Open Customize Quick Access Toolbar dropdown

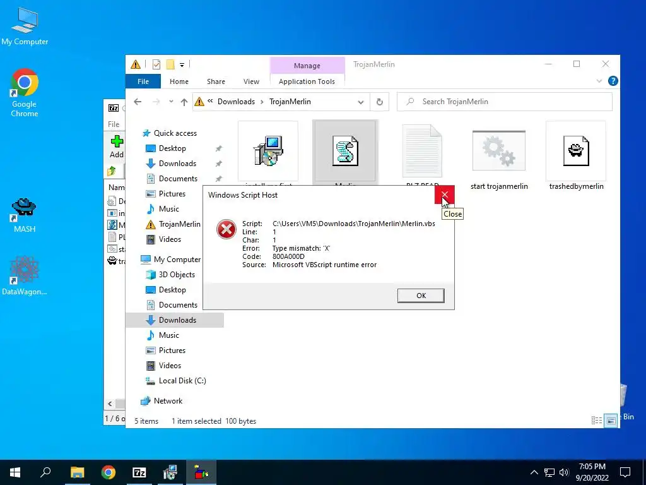tap(182, 65)
